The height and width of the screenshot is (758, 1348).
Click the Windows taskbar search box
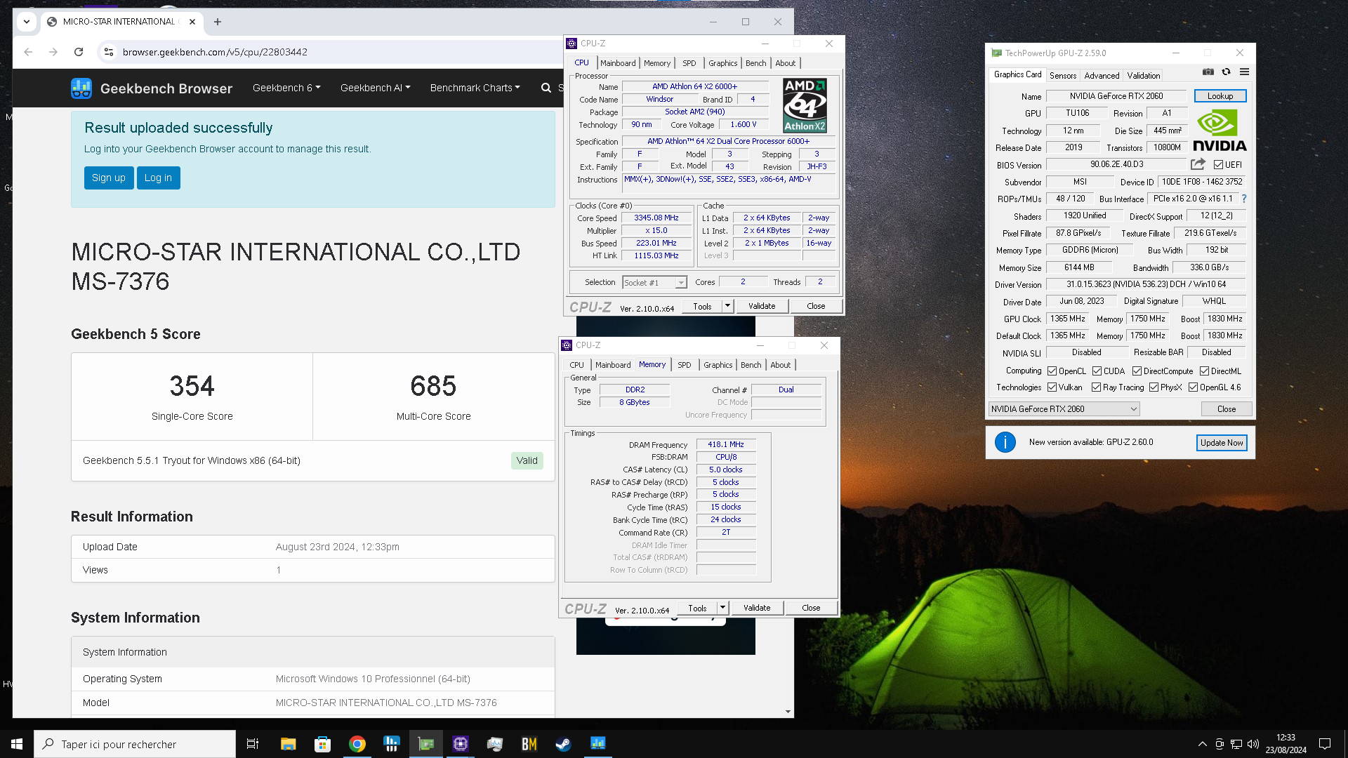click(135, 744)
